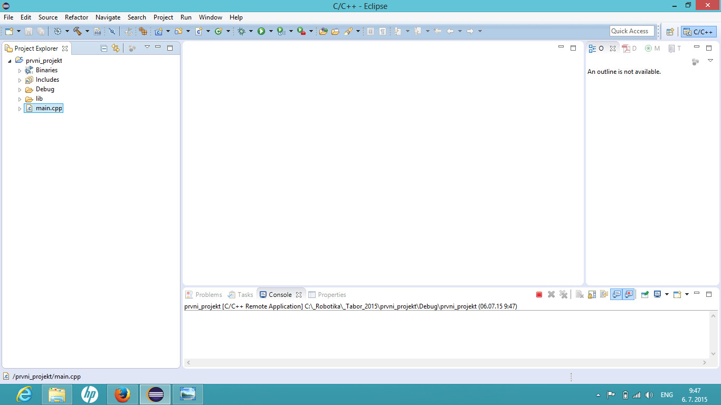Toggle show console when standard output changes

(x=616, y=295)
